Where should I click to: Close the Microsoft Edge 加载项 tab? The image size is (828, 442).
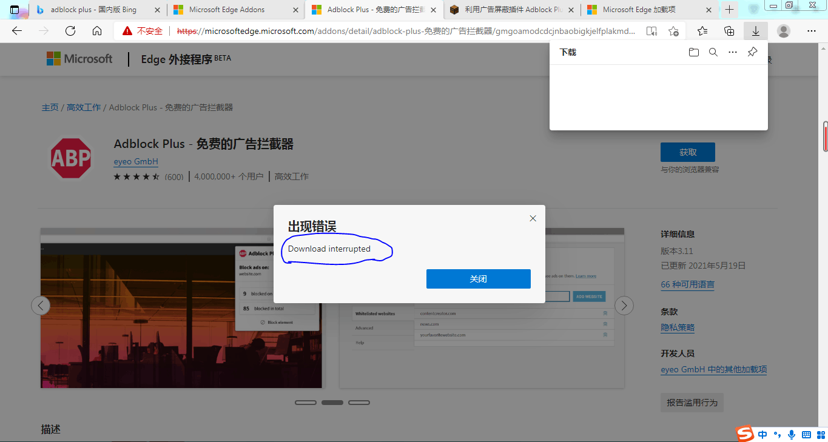coord(709,10)
